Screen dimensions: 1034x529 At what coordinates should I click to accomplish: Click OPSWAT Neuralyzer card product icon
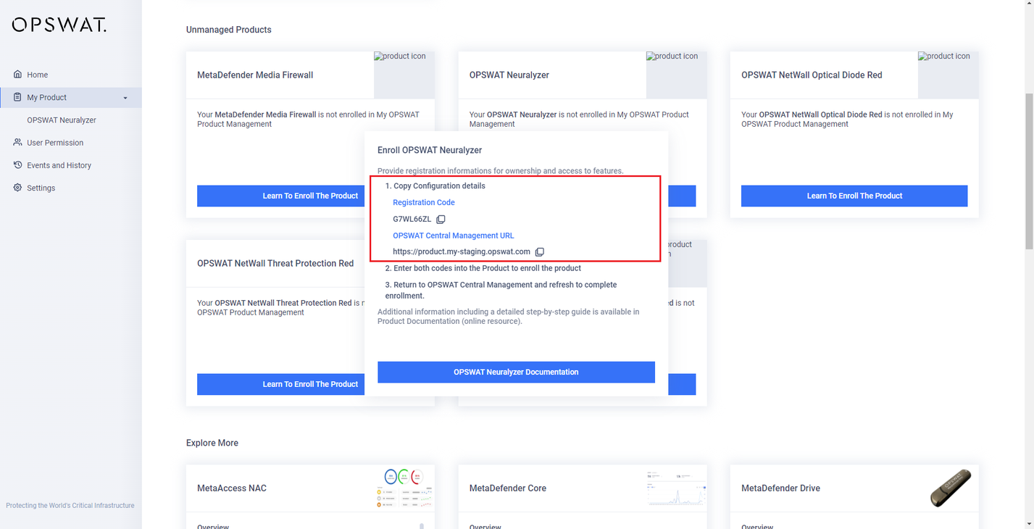pyautogui.click(x=676, y=75)
